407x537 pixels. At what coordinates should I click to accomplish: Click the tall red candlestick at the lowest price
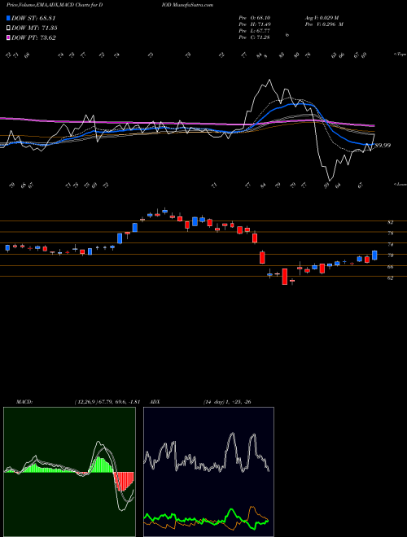click(284, 277)
